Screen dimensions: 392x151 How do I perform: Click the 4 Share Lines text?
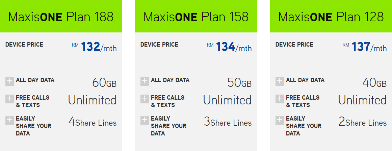[93, 122]
